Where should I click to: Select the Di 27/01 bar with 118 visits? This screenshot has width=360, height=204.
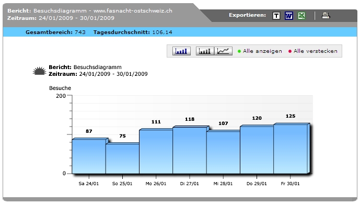click(190, 150)
